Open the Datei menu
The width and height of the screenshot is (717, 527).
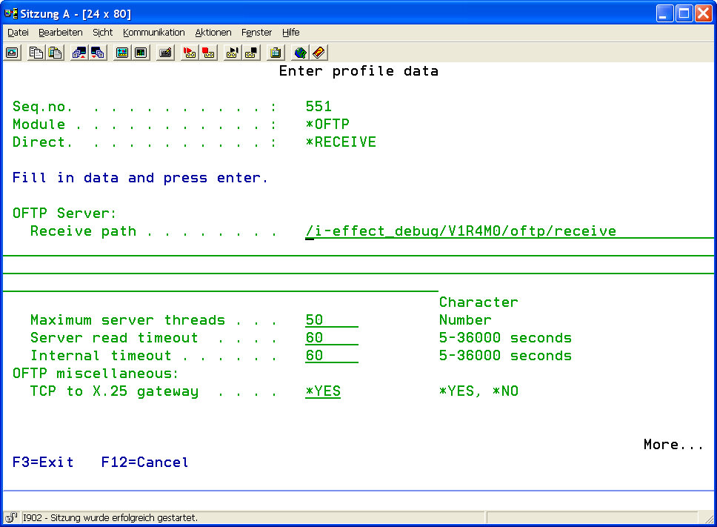coord(18,33)
